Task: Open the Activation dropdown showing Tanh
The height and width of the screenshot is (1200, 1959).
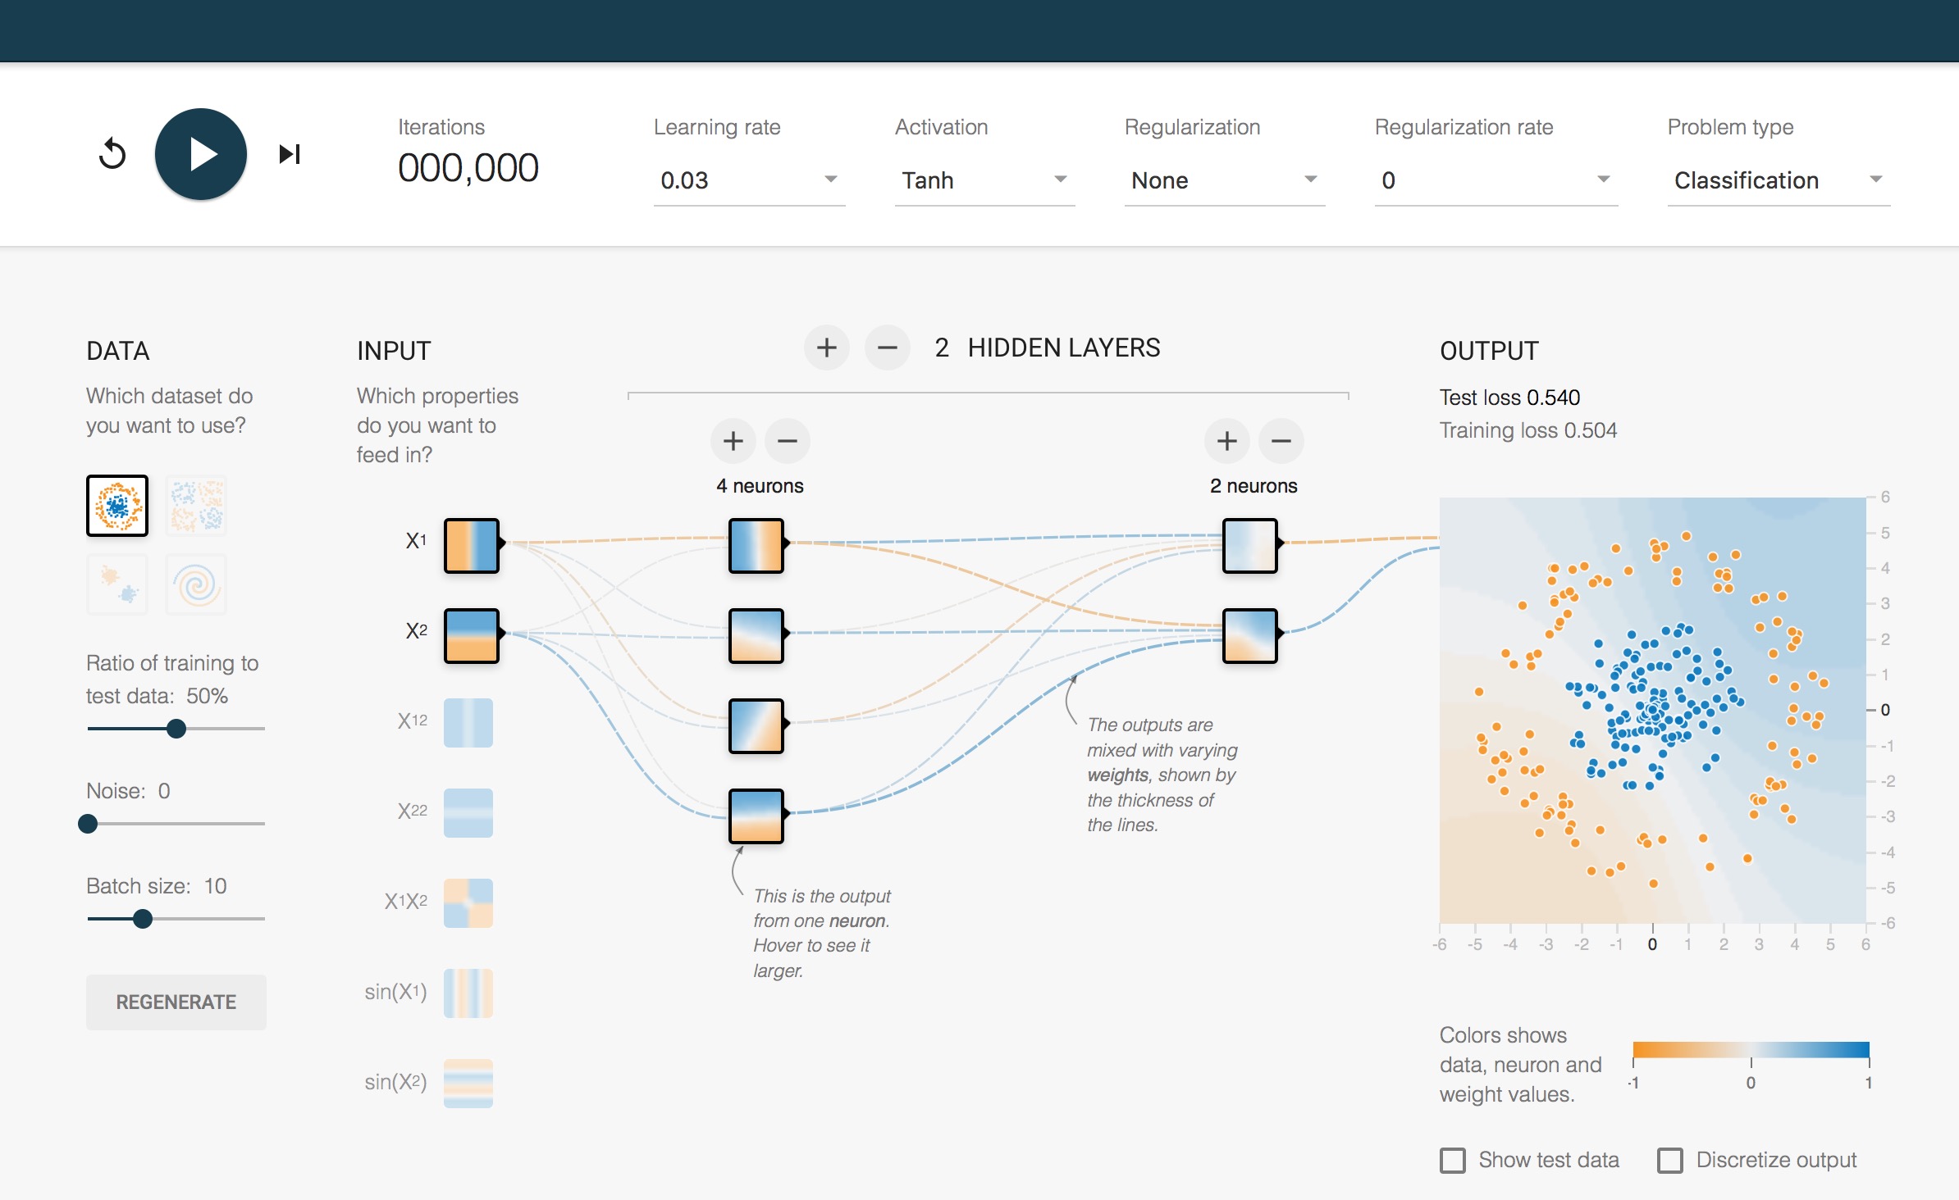Action: [x=984, y=180]
